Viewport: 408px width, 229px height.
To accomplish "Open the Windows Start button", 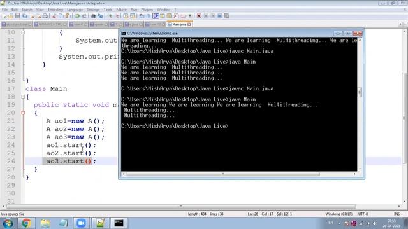I will 8,223.
